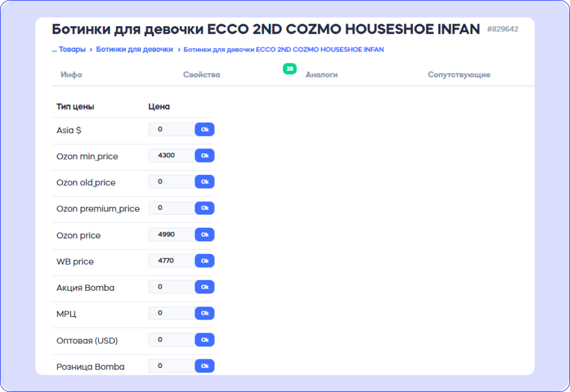
Task: Click the Asia $ price input field
Action: [x=172, y=130]
